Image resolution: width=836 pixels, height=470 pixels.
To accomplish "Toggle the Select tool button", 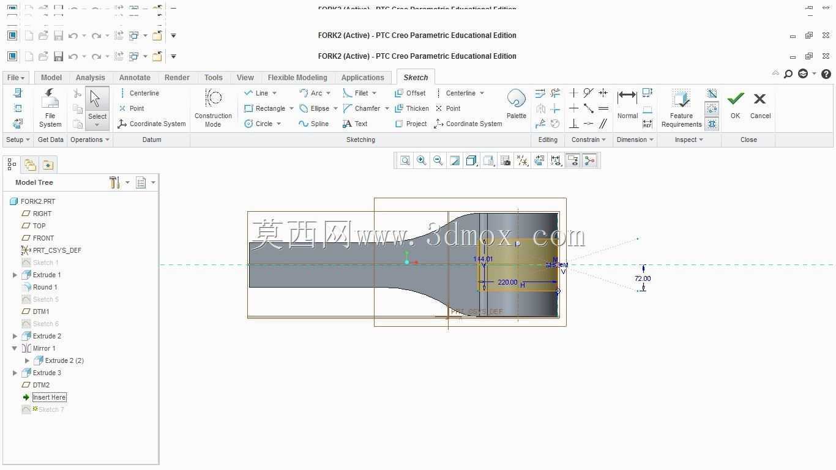I will pyautogui.click(x=97, y=108).
